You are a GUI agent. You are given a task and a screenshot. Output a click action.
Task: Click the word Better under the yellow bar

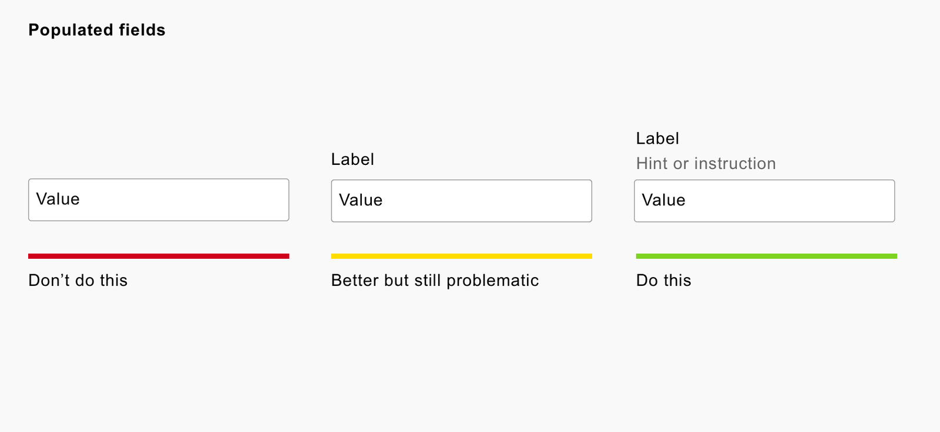354,281
